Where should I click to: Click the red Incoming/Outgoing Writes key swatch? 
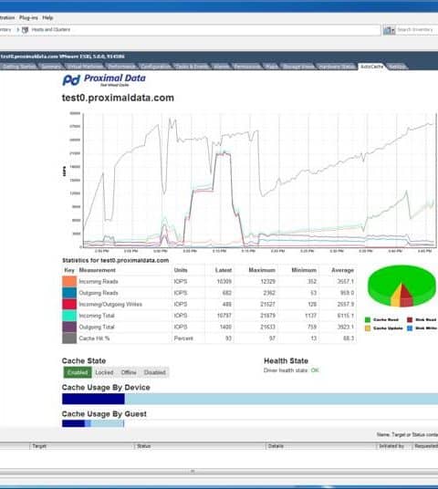coord(69,304)
